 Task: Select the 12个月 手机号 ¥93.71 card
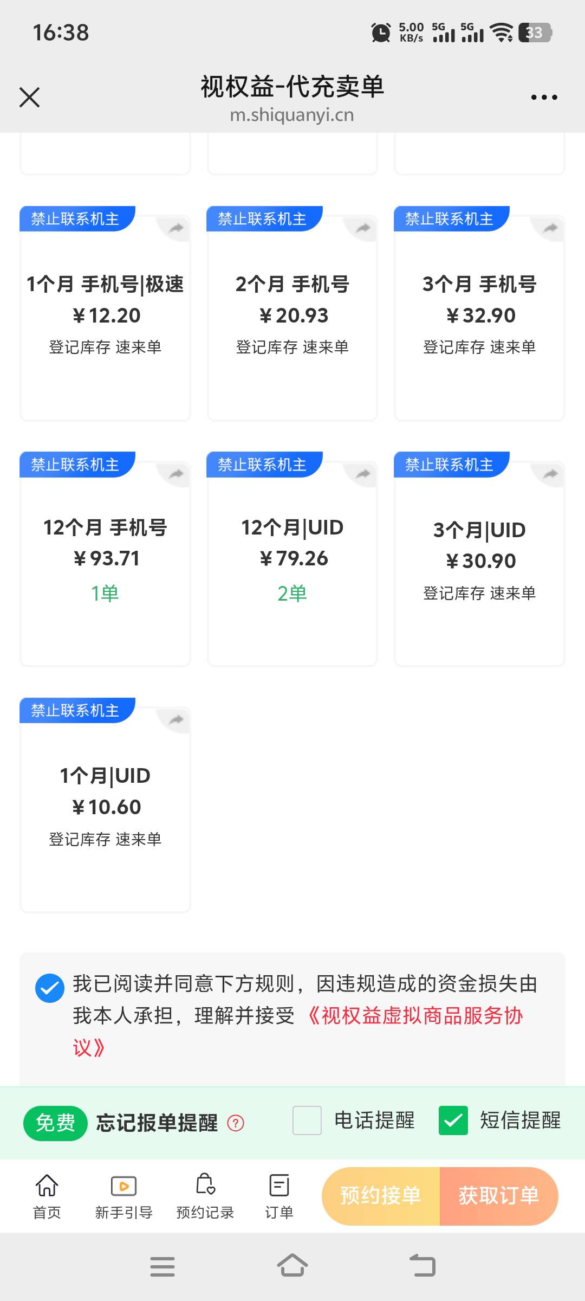105,564
